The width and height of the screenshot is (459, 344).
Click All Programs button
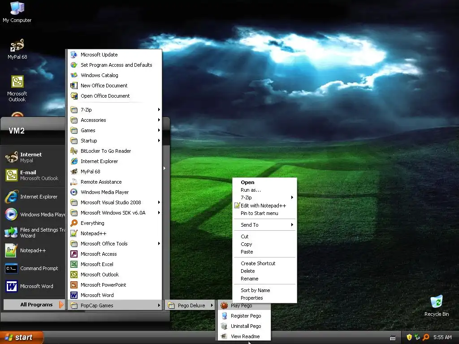coord(34,305)
